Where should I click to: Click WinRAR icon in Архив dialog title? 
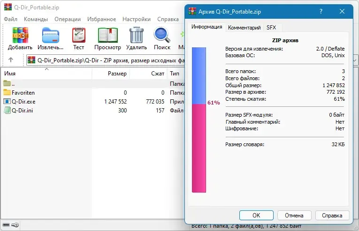click(192, 11)
